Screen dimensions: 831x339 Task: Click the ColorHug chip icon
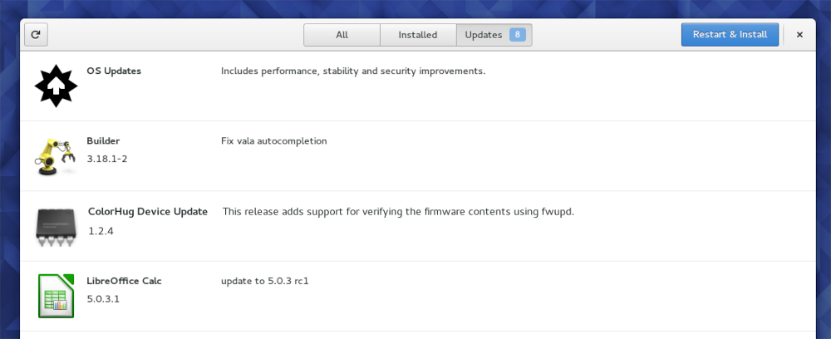coord(57,227)
